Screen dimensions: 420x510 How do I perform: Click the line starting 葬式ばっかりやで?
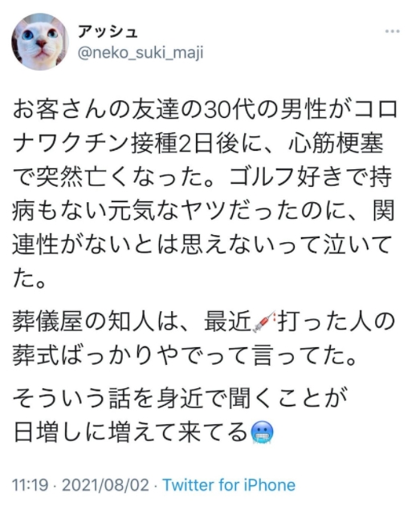185,355
